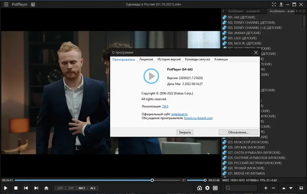Switch to AceStream - acetv playlist tab

tap(282, 11)
